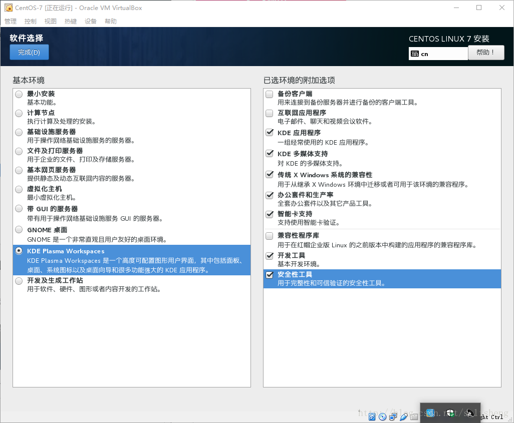
Task: Open the 设备 menu
Action: coord(91,22)
